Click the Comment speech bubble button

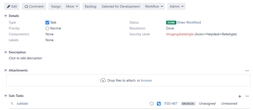click(34, 7)
